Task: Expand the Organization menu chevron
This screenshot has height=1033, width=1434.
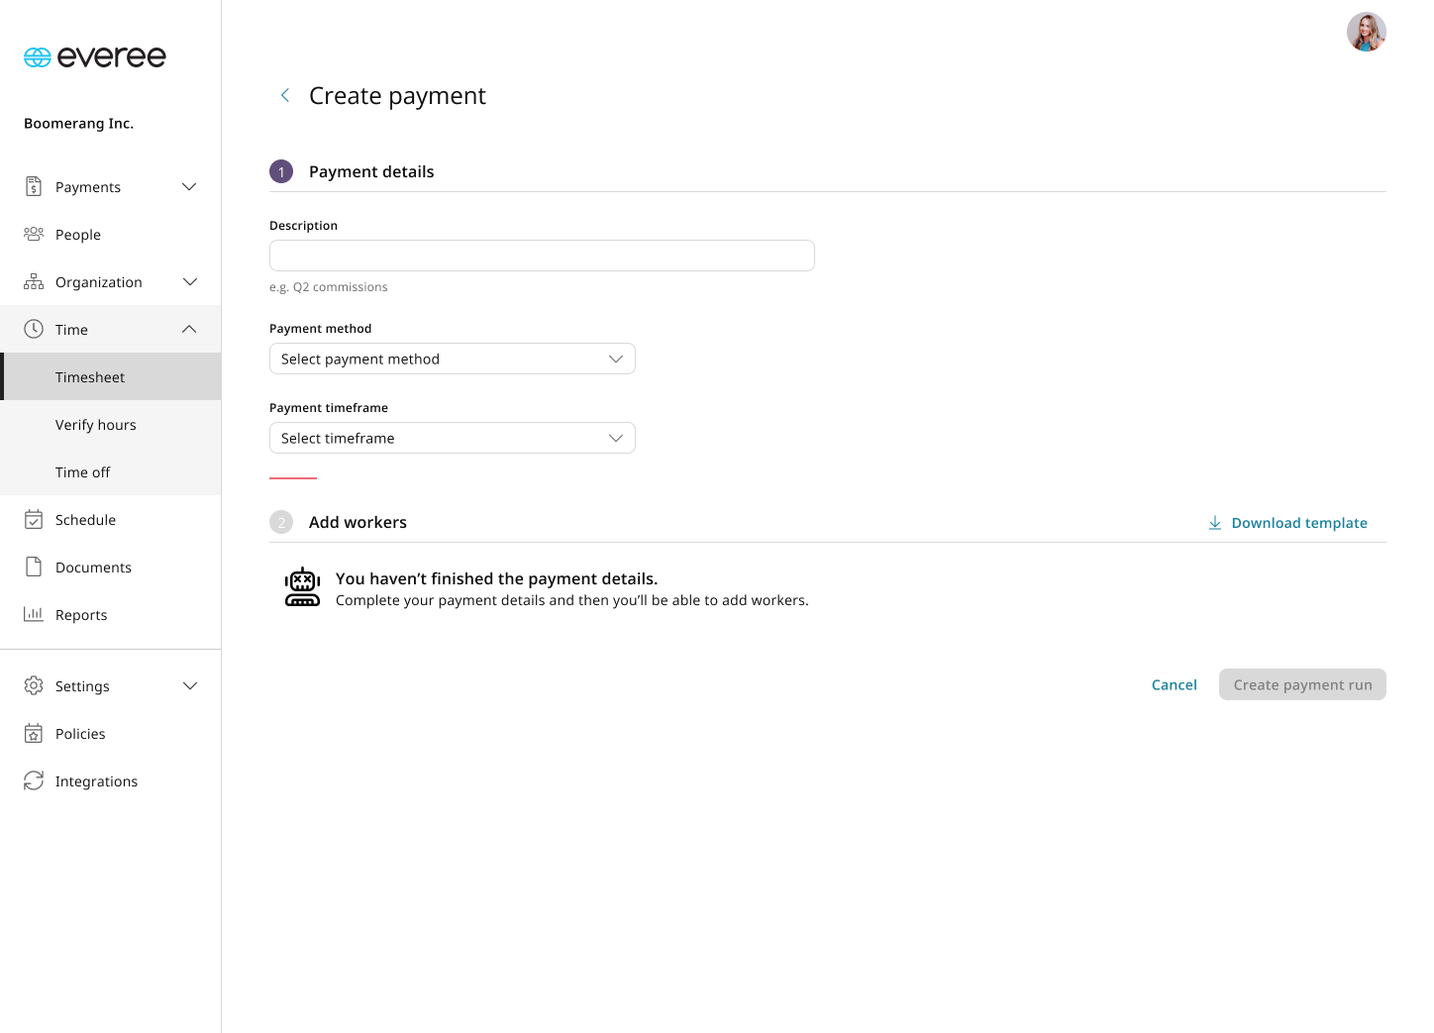Action: tap(189, 281)
